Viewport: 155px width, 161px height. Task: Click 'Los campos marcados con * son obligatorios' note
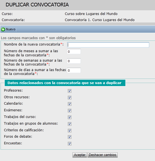click(38, 38)
